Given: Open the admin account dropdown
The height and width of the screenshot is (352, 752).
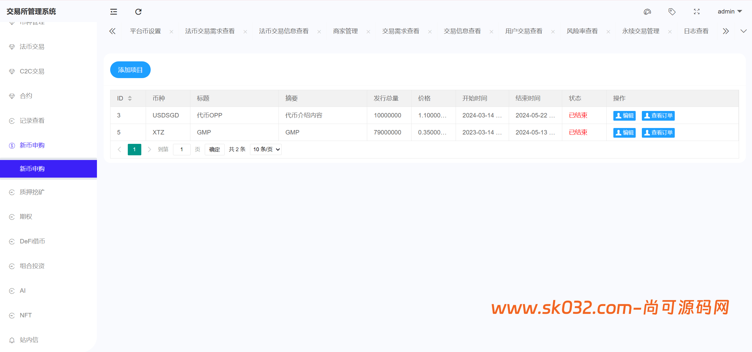Looking at the screenshot, I should tap(729, 11).
